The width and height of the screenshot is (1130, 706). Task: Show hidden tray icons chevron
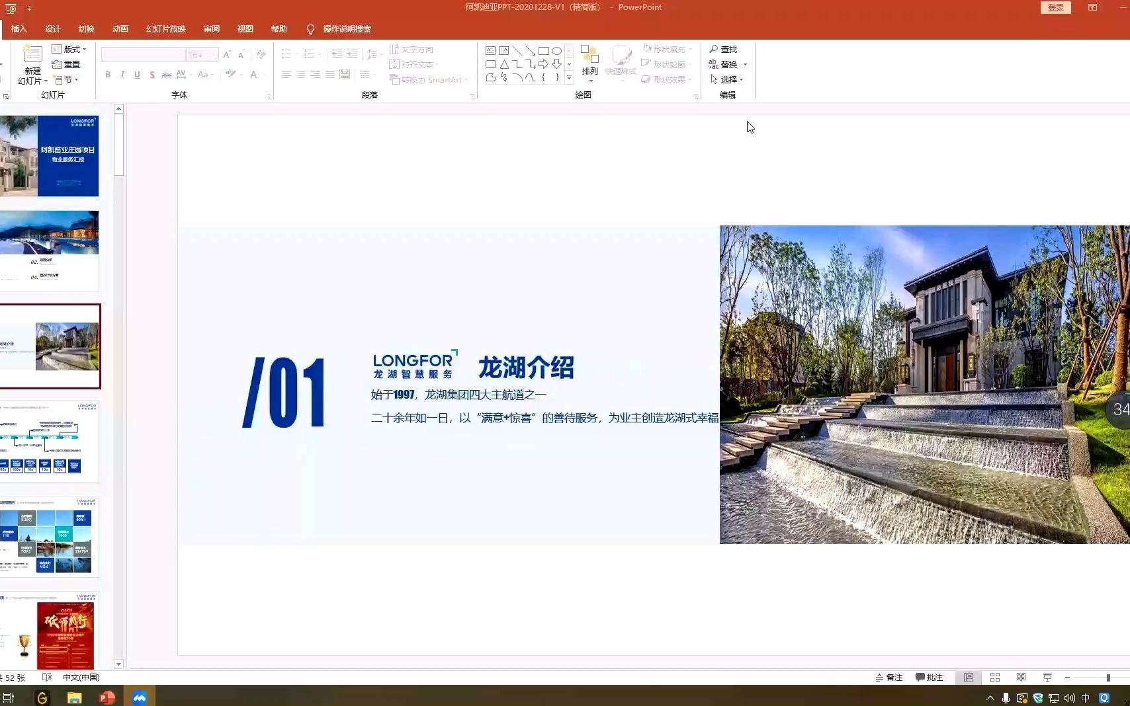pos(990,697)
